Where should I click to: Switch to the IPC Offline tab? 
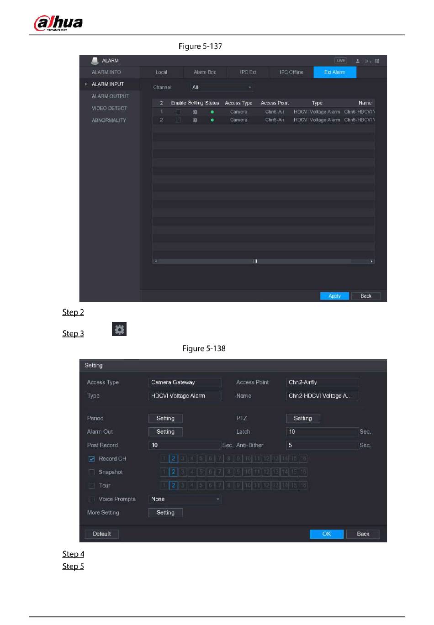pyautogui.click(x=291, y=72)
